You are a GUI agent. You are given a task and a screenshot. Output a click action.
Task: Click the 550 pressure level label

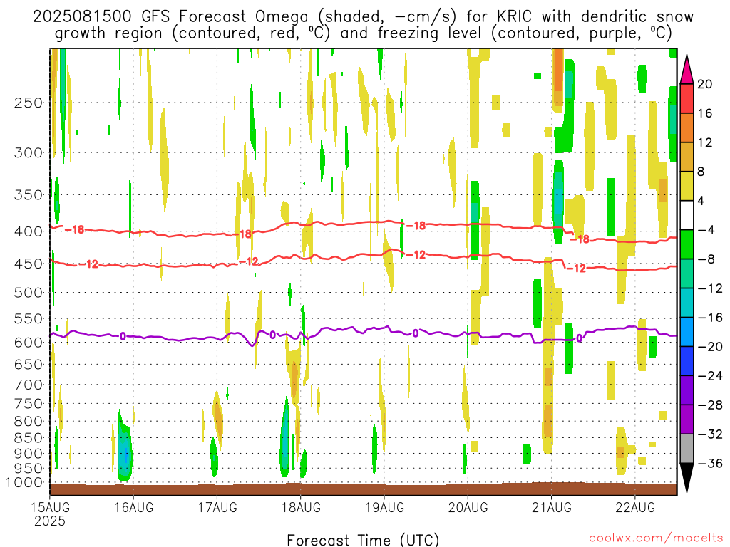[x=29, y=318]
